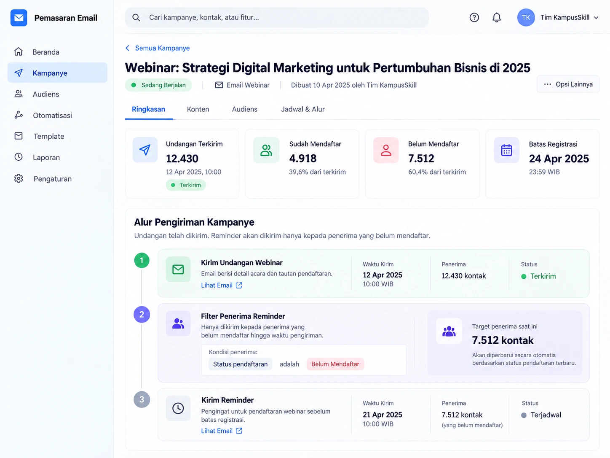Select Kampanye in the sidebar
The width and height of the screenshot is (610, 458).
pyautogui.click(x=57, y=73)
